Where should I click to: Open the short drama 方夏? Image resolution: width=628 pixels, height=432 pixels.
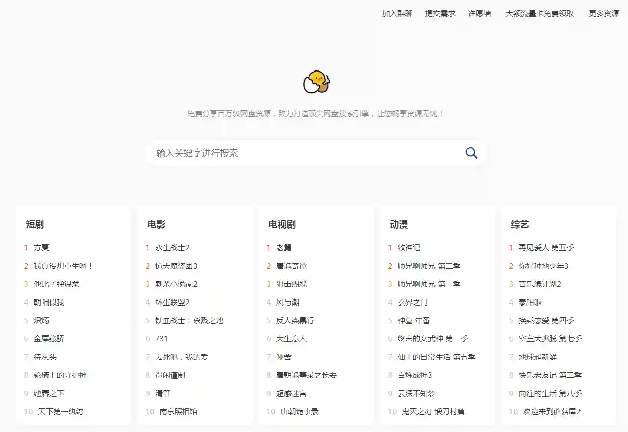coord(41,248)
